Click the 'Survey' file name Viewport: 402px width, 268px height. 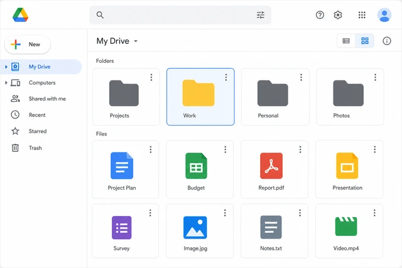click(x=121, y=249)
